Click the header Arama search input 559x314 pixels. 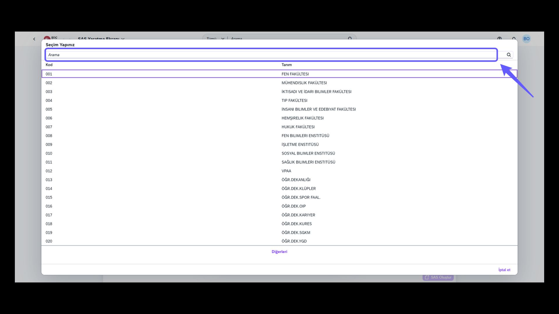[x=287, y=38]
